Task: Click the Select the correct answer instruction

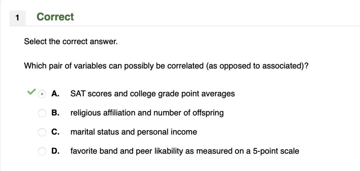Action: (x=71, y=42)
